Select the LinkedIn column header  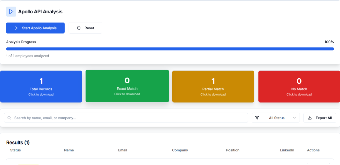[287, 150]
